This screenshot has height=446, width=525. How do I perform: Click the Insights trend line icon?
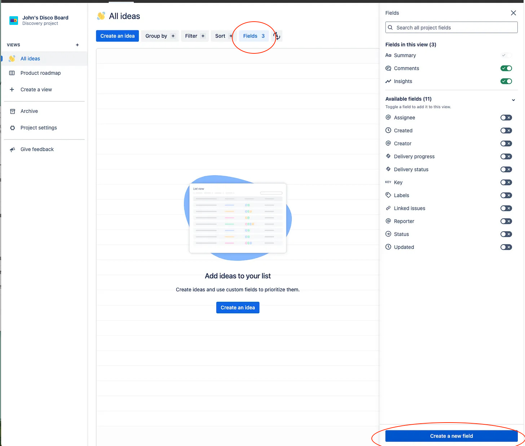(388, 81)
